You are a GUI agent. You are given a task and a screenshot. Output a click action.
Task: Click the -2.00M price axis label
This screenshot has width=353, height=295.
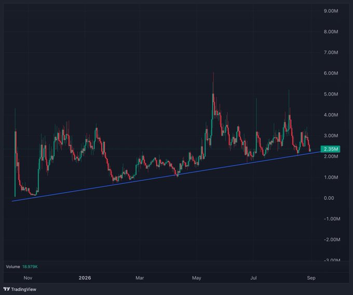pyautogui.click(x=332, y=239)
